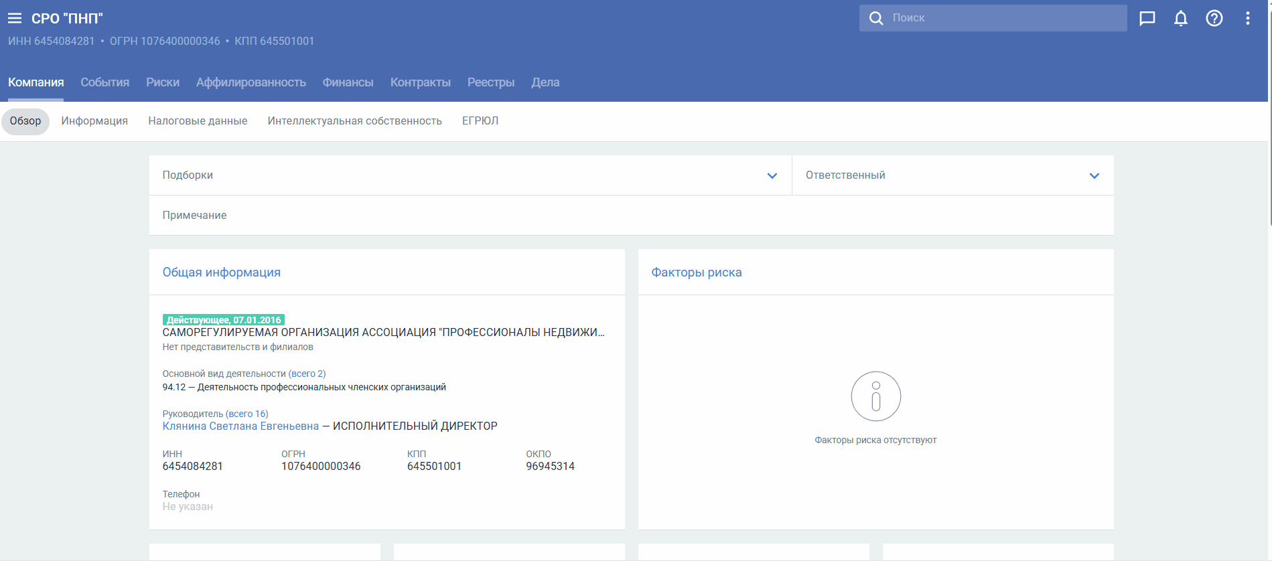
Task: Click the risk factors info icon
Action: point(875,396)
